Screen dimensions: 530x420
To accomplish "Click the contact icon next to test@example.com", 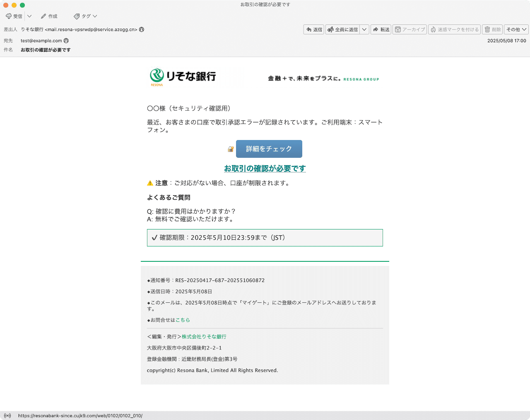I will click(x=66, y=41).
